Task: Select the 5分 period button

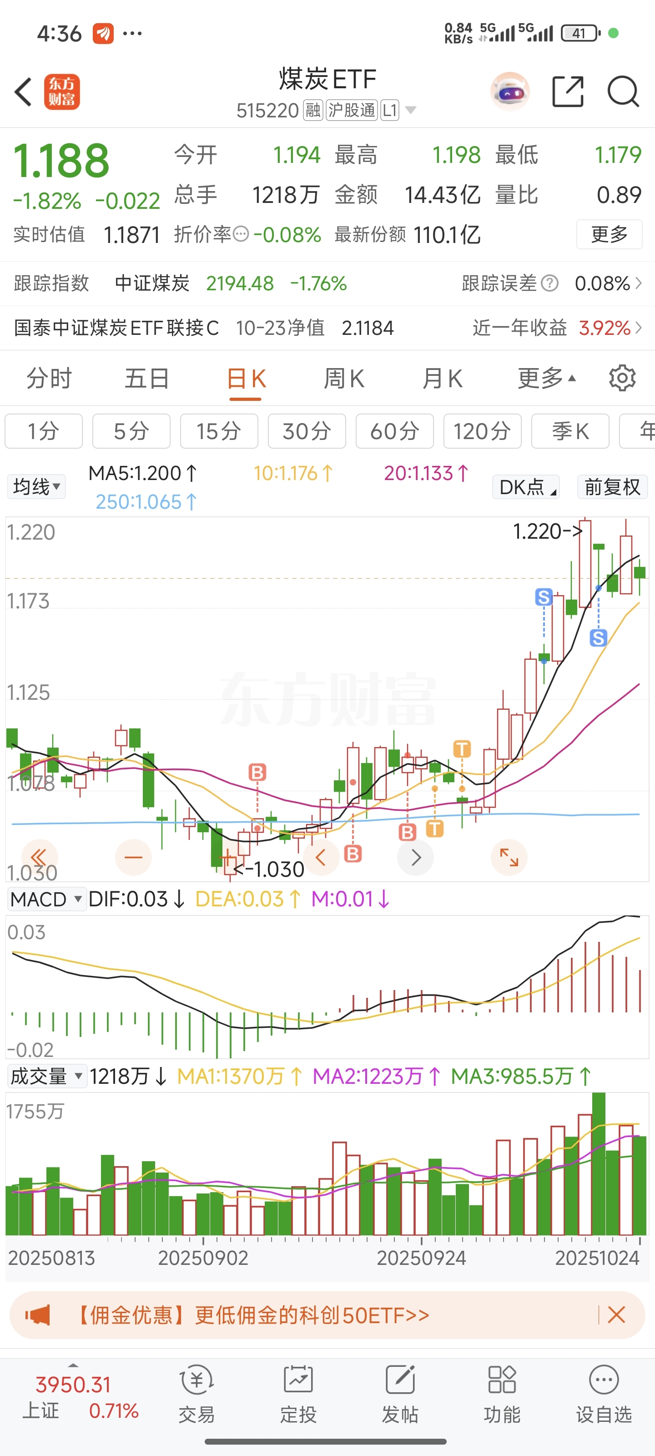Action: 131,431
